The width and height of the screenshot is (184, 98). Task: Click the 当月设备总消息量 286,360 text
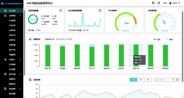tap(78, 30)
